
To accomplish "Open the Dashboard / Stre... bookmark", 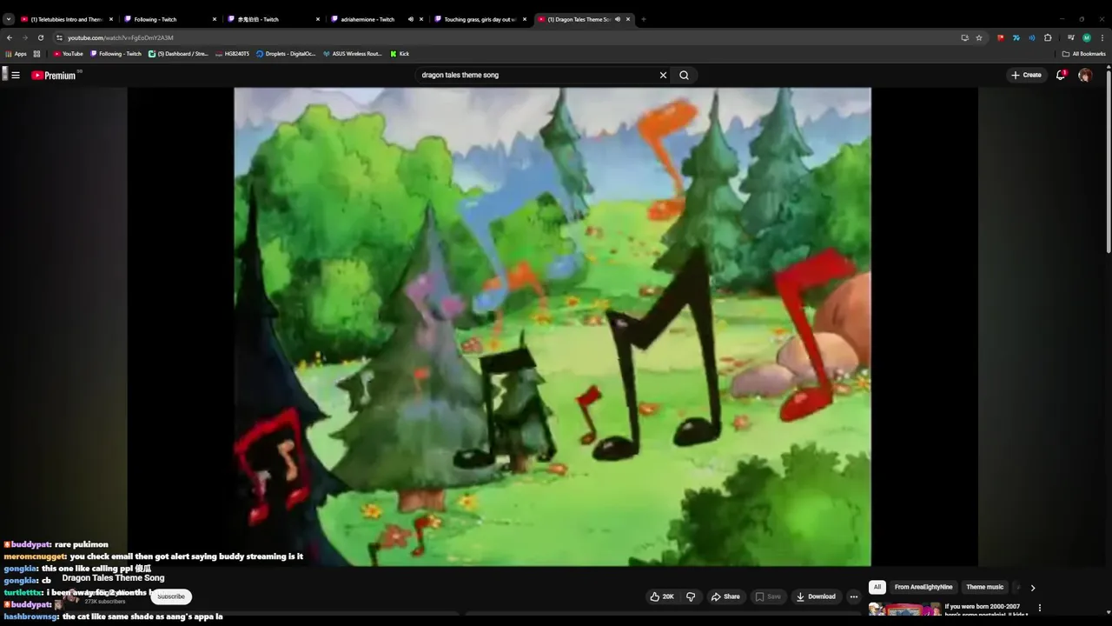I will click(x=178, y=54).
